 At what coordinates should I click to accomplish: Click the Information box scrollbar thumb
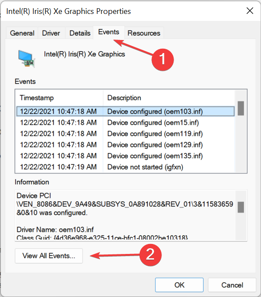241,207
